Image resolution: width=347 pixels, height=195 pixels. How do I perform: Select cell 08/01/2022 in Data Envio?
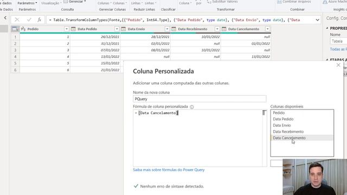(x=145, y=50)
